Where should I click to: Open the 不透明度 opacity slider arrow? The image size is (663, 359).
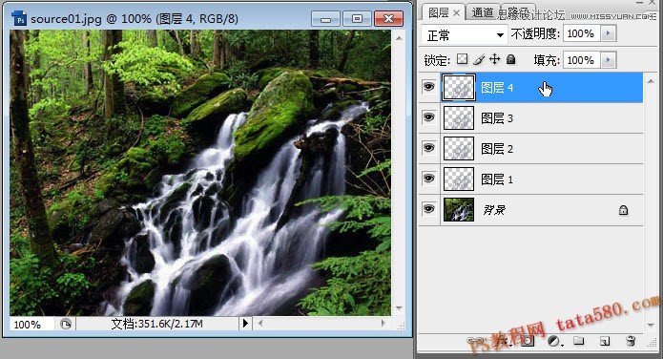click(x=608, y=33)
